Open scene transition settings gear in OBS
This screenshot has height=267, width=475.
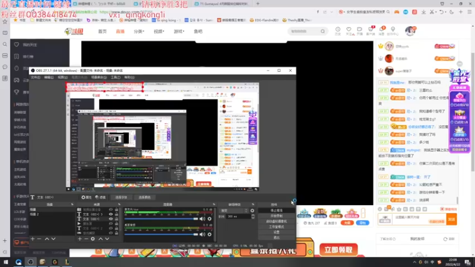252,211
